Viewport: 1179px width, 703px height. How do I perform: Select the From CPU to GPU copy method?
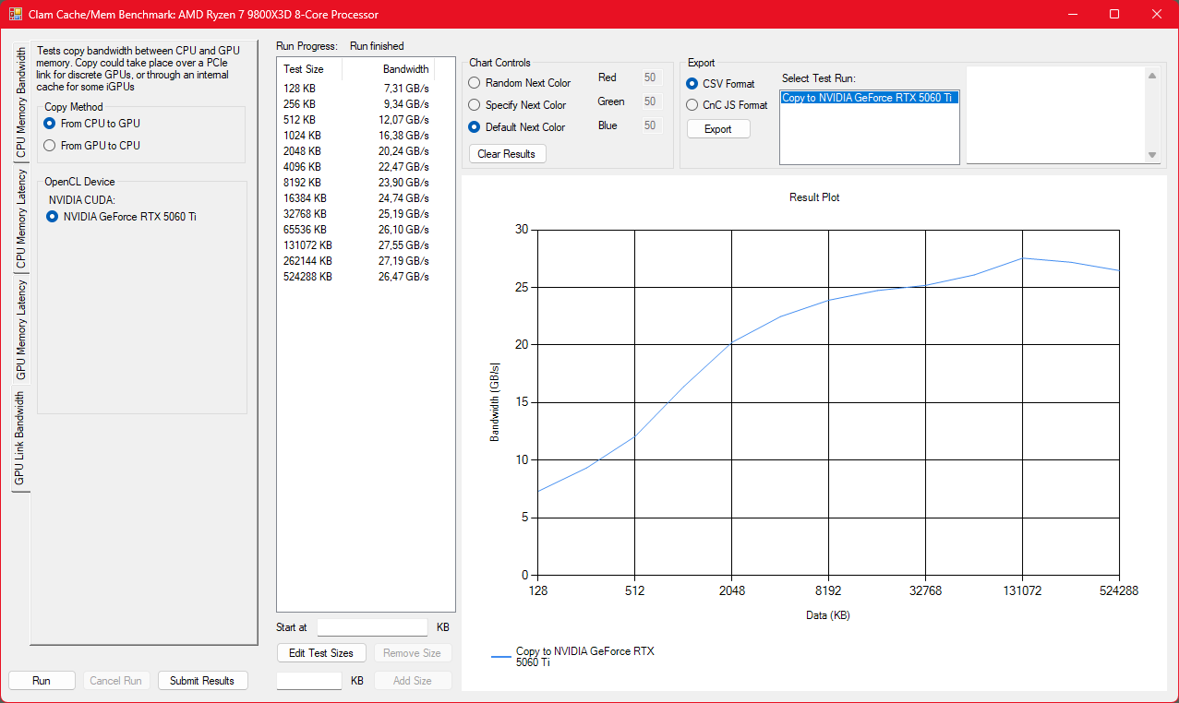point(91,124)
